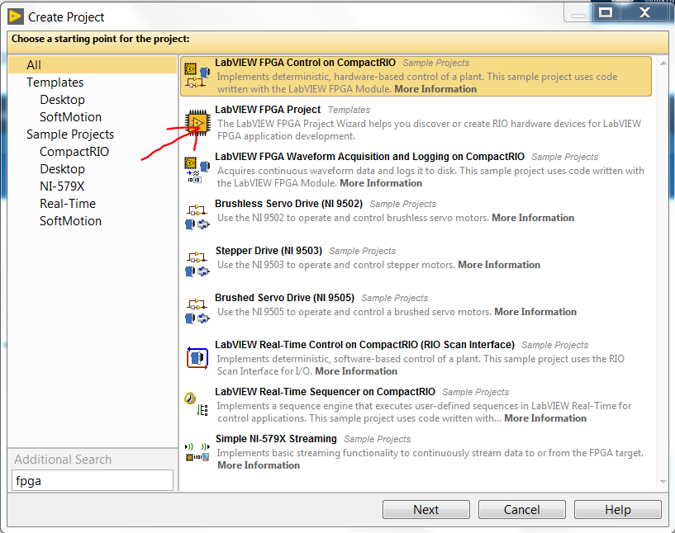Open More Information for FPGA Waveform Acquisition
Viewport: 675px width, 533px height.
pyautogui.click(x=381, y=183)
